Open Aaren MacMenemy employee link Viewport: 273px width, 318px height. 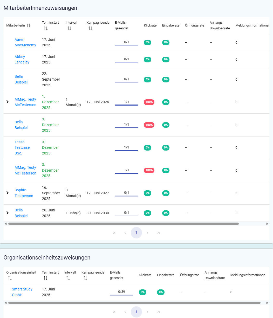pyautogui.click(x=25, y=42)
